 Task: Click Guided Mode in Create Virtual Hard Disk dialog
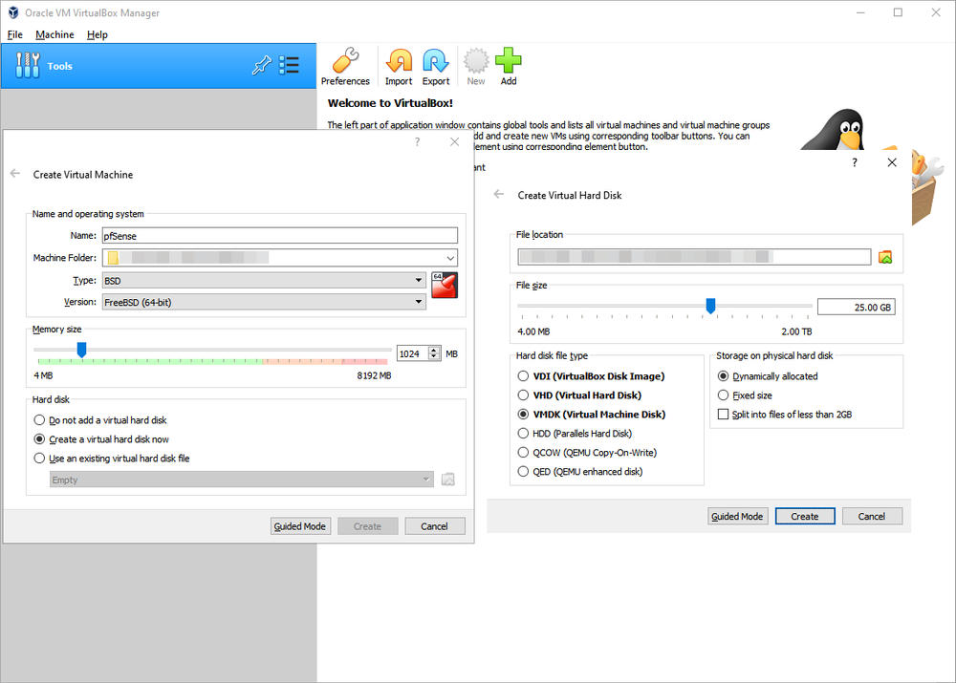click(x=737, y=516)
